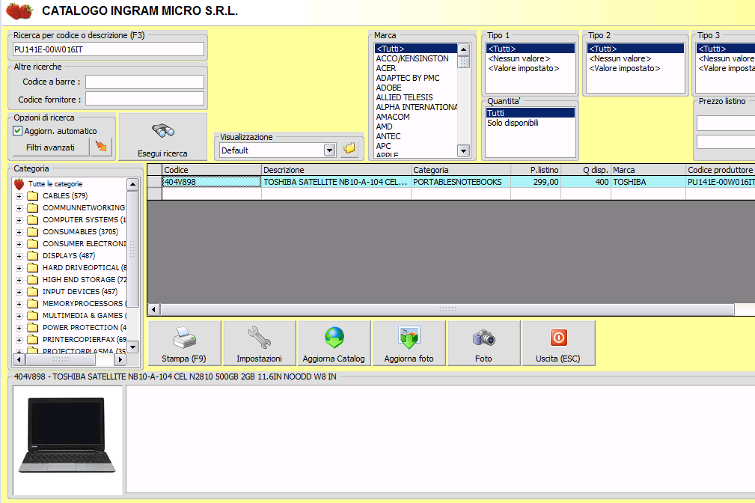Image resolution: width=755 pixels, height=503 pixels.
Task: Select the CONSUMABLES (3705) folder
Action: (x=73, y=232)
